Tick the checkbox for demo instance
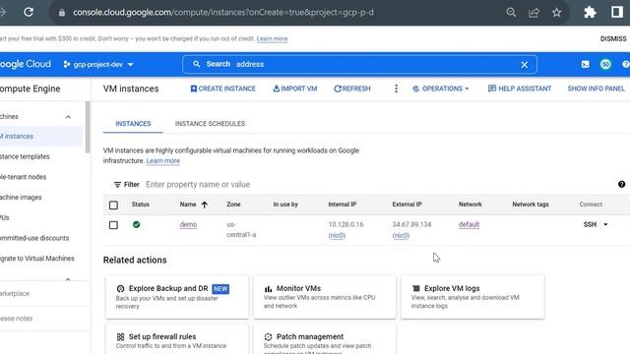The width and height of the screenshot is (630, 354). tap(113, 225)
